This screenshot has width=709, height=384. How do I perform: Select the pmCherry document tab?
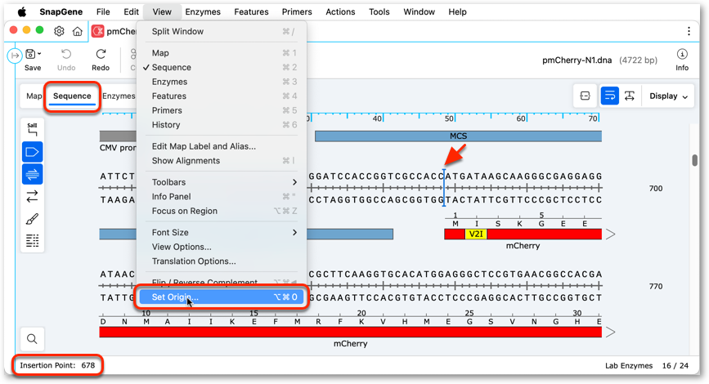[x=114, y=31]
